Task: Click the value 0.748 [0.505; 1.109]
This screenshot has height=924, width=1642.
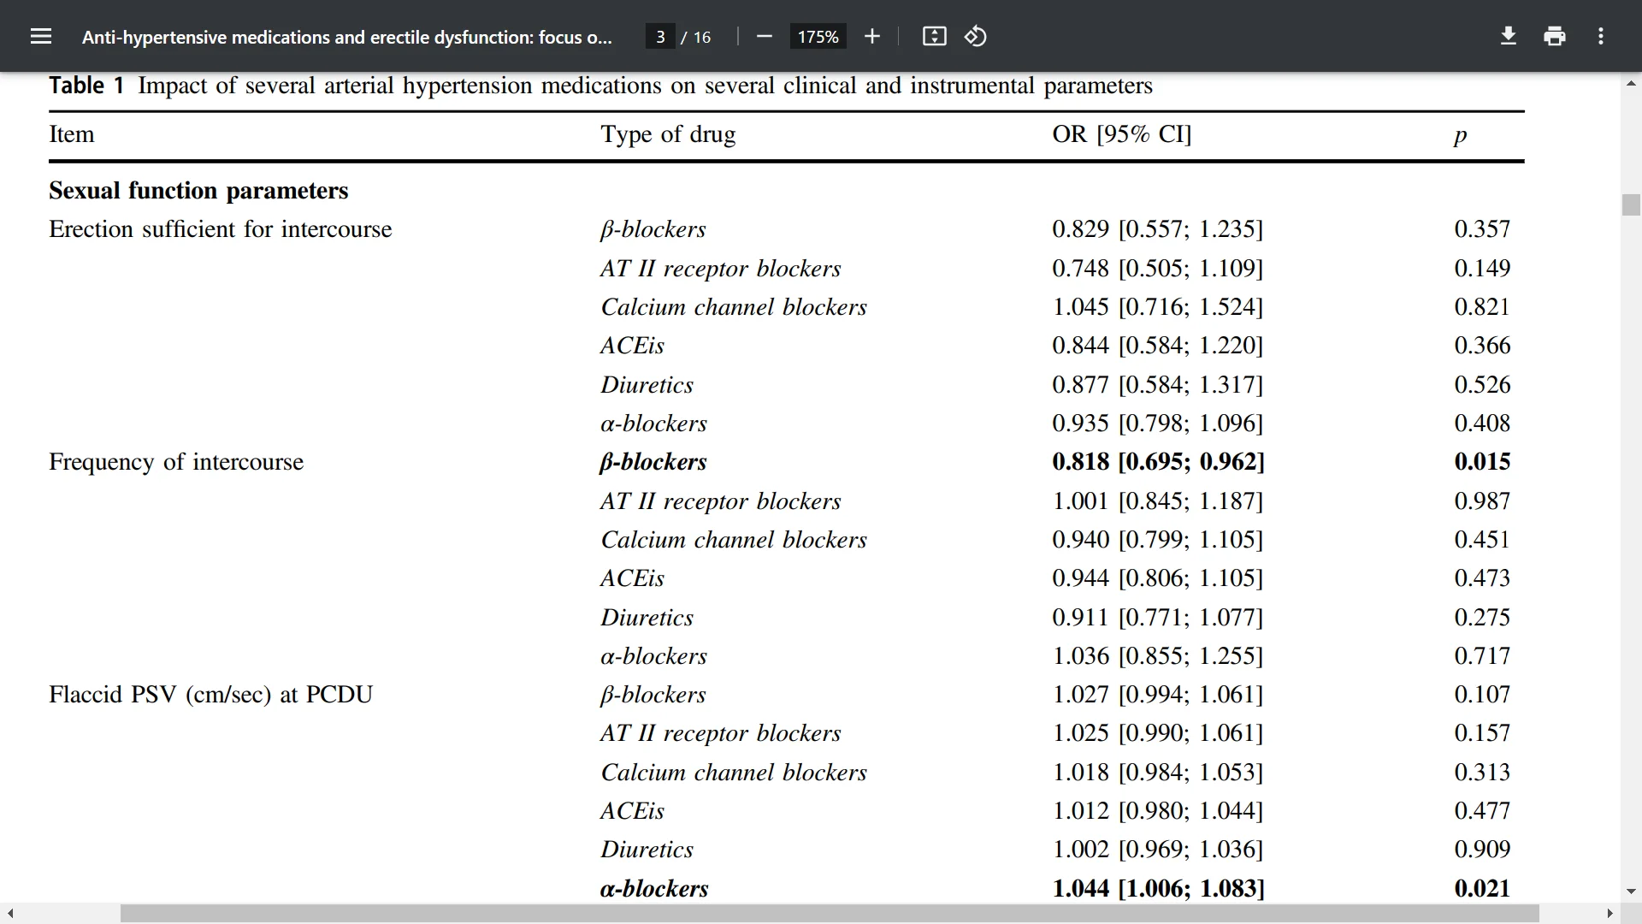Action: coord(1157,268)
